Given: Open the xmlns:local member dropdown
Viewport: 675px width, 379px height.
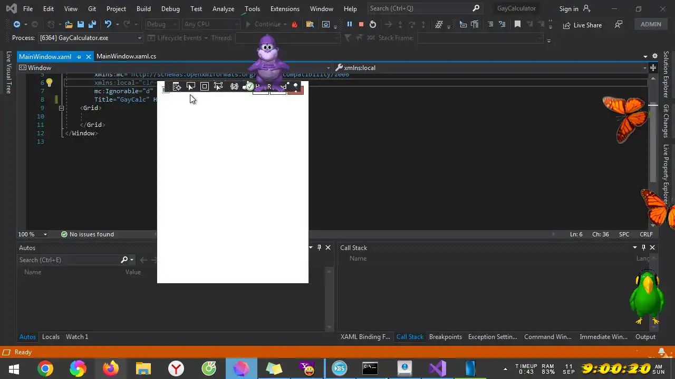Looking at the screenshot, I should click(490, 67).
